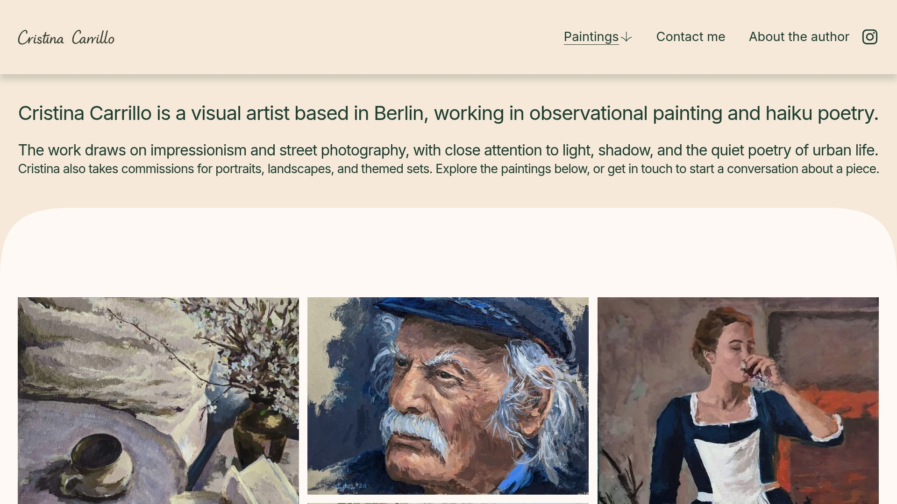Image resolution: width=897 pixels, height=504 pixels.
Task: Click the headline about the Berlin visual artist
Action: click(x=448, y=113)
